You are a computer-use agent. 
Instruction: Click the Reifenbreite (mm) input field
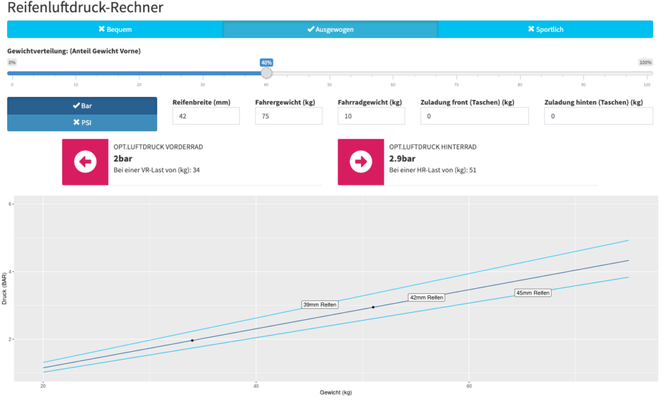point(206,116)
